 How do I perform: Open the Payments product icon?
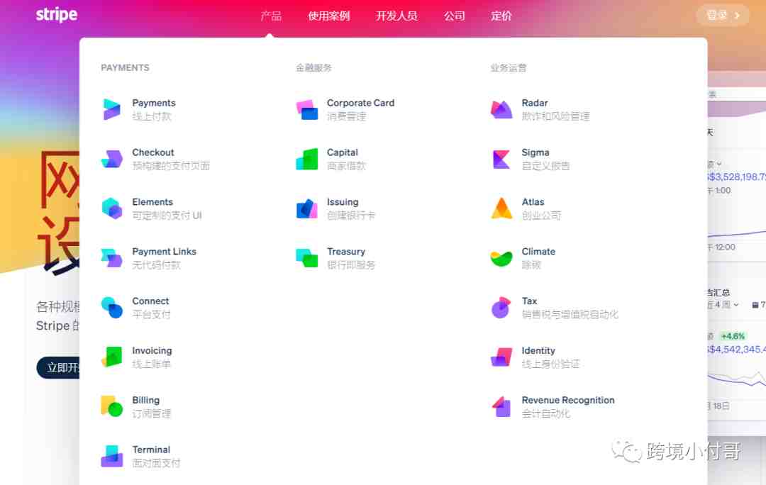click(112, 109)
